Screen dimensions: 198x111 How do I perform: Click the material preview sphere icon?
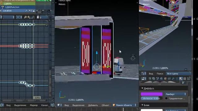tap(183, 83)
